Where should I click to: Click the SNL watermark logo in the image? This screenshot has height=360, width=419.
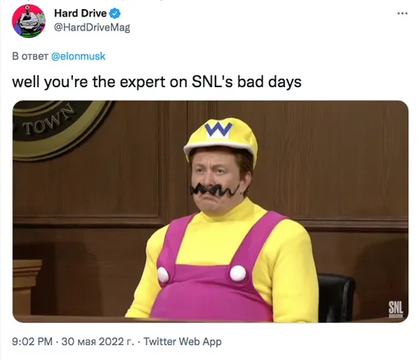396,309
